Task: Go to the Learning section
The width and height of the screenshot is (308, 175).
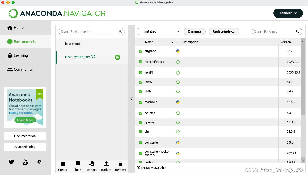Action: [25, 55]
